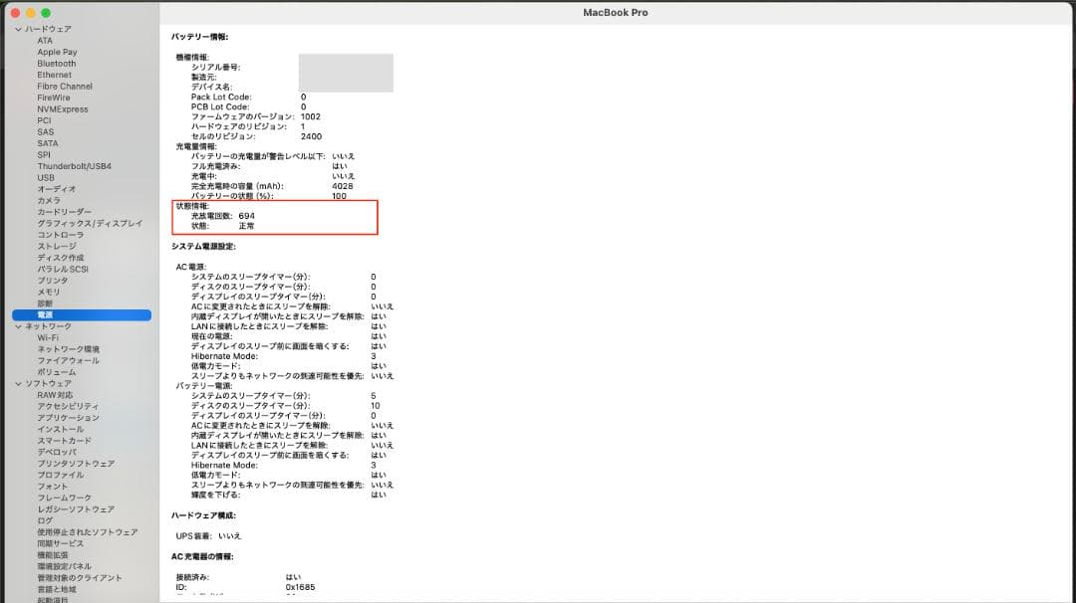Viewport: 1076px width, 603px height.
Task: Click the AC充電器の情報 heading
Action: [202, 557]
